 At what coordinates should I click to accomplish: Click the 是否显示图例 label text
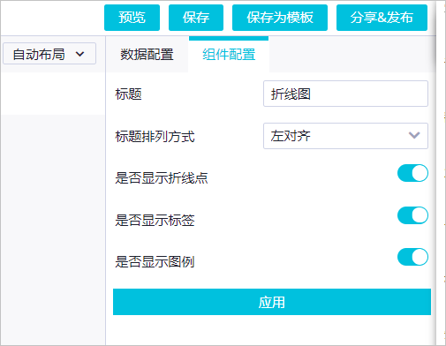point(155,261)
